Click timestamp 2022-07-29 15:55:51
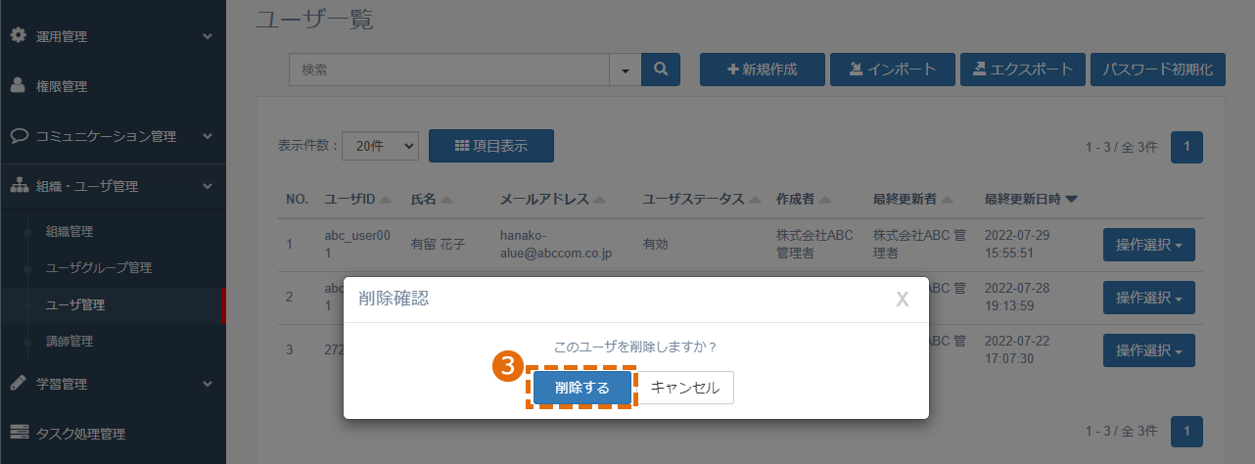The height and width of the screenshot is (464, 1255). [x=1019, y=245]
